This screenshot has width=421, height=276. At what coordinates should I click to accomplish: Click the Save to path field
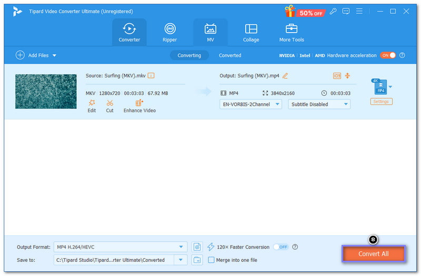point(114,260)
